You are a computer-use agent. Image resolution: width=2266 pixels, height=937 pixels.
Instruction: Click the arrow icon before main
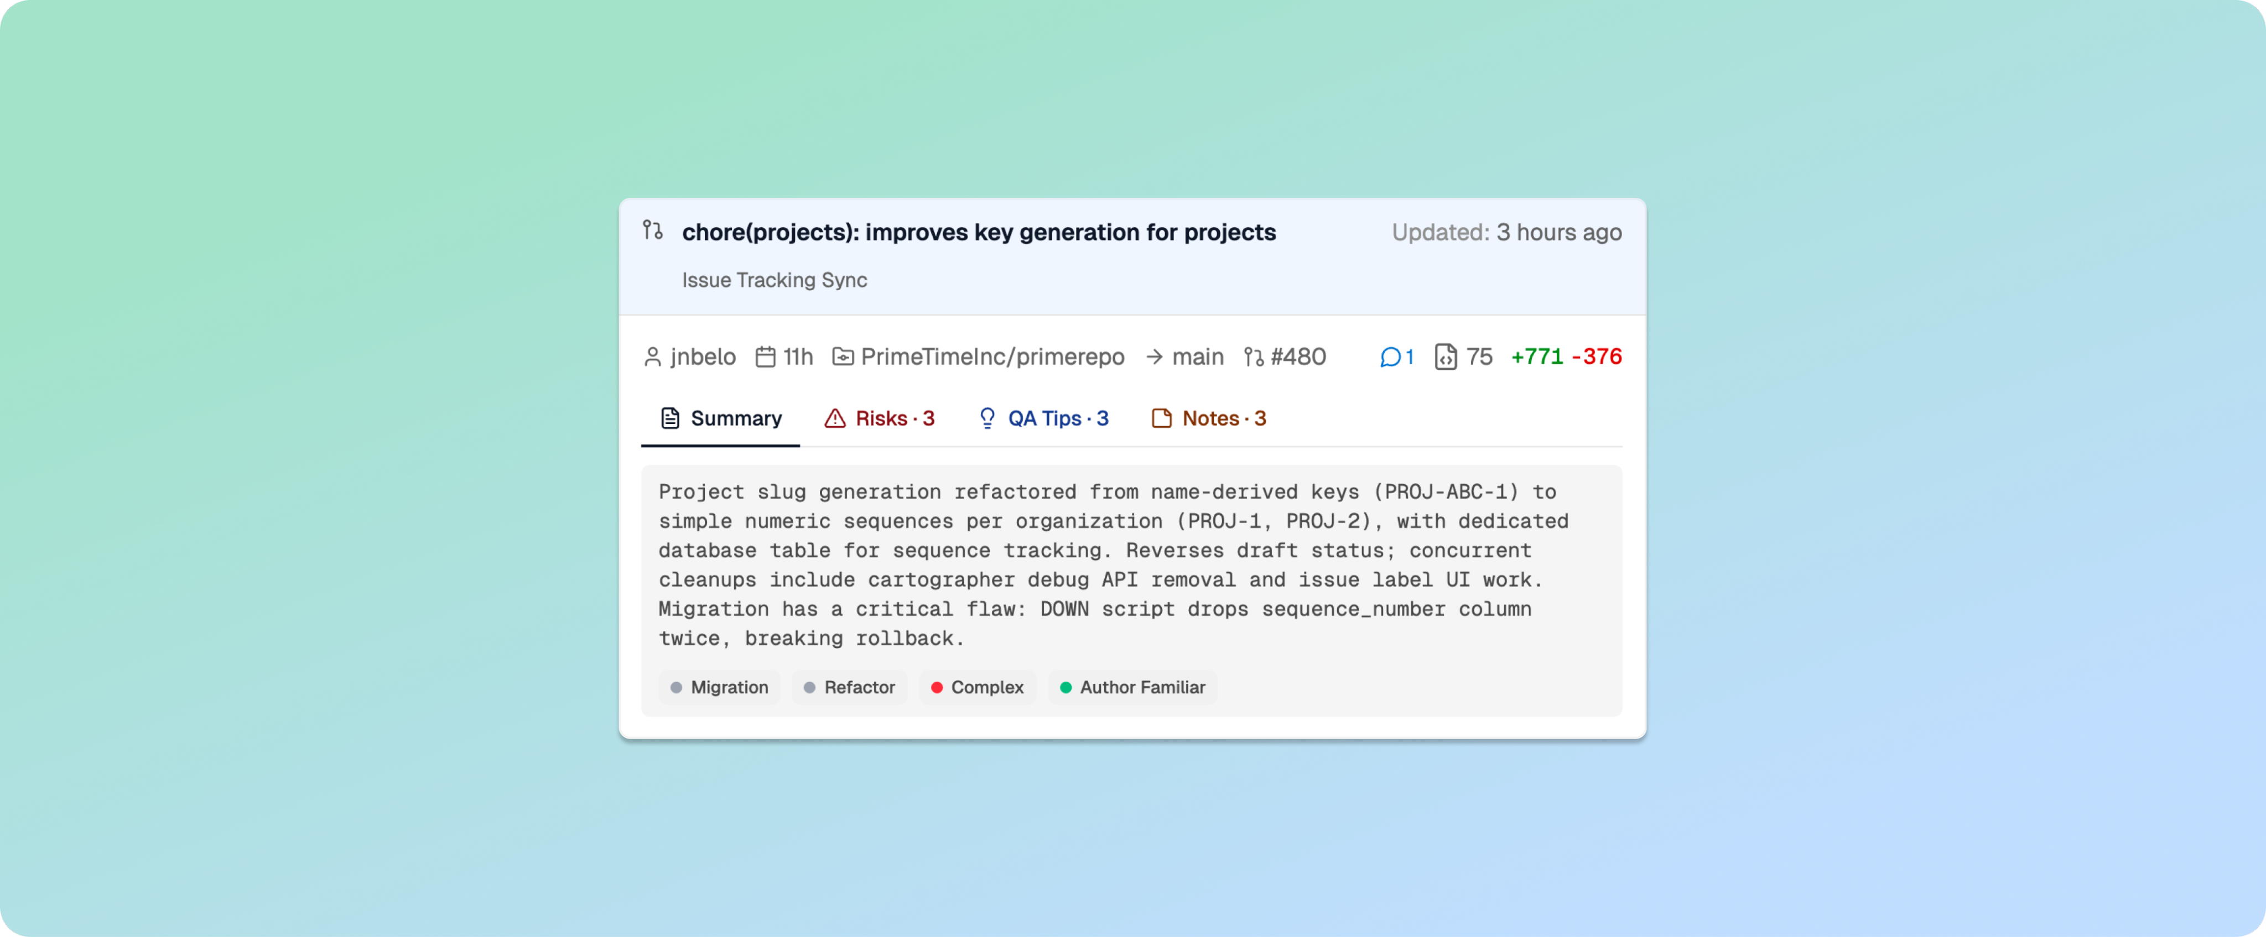click(x=1154, y=357)
